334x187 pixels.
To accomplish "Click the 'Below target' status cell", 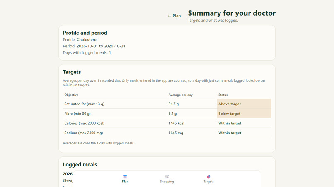I will pos(244,114).
